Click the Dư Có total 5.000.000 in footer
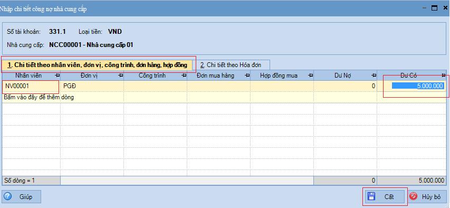 click(x=411, y=181)
